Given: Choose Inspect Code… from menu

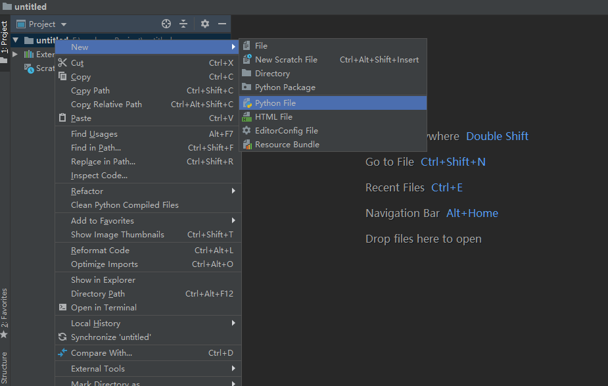Looking at the screenshot, I should 148,176.
